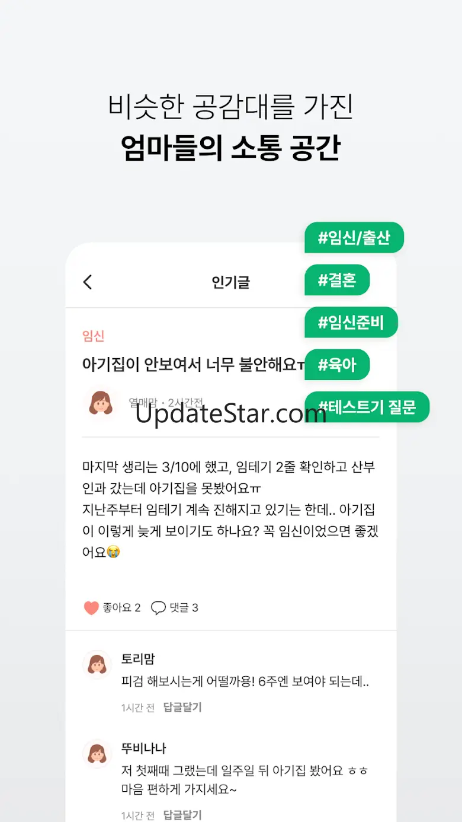This screenshot has width=462, height=822.
Task: Select the #임신/출산 hashtag tag
Action: (354, 238)
